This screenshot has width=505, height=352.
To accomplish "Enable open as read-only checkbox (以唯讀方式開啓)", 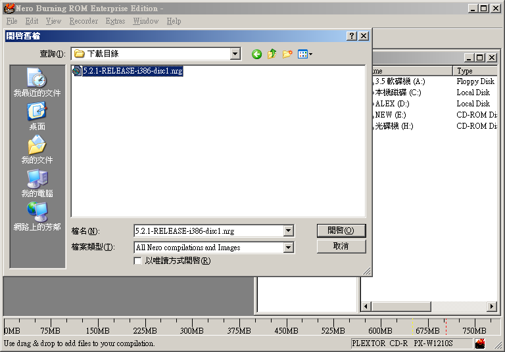I will point(137,261).
